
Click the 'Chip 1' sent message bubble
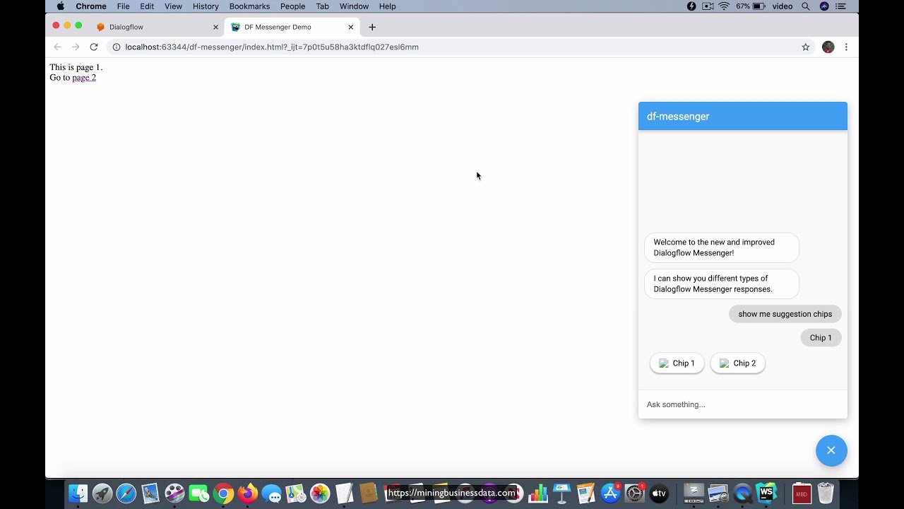pyautogui.click(x=821, y=338)
